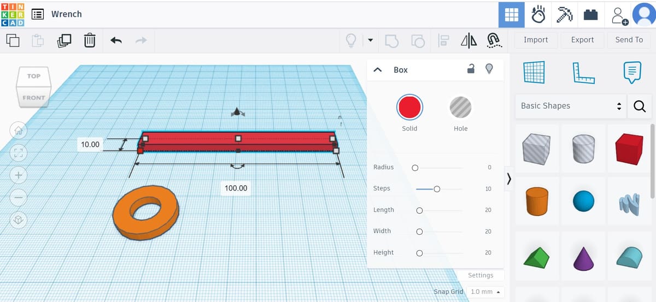Switch to 3D design grid view

[x=512, y=14]
